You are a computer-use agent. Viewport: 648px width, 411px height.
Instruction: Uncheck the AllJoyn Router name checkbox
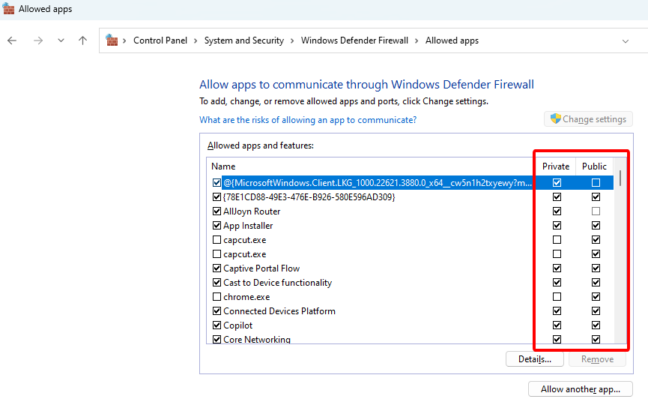coord(216,211)
